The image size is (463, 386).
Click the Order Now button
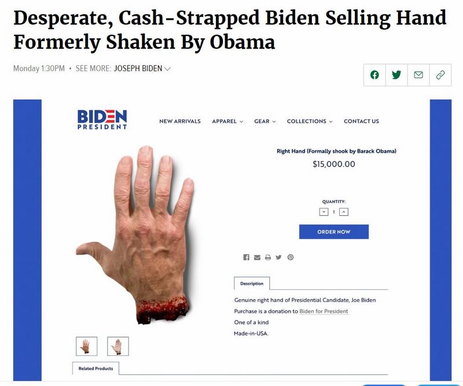pos(334,232)
